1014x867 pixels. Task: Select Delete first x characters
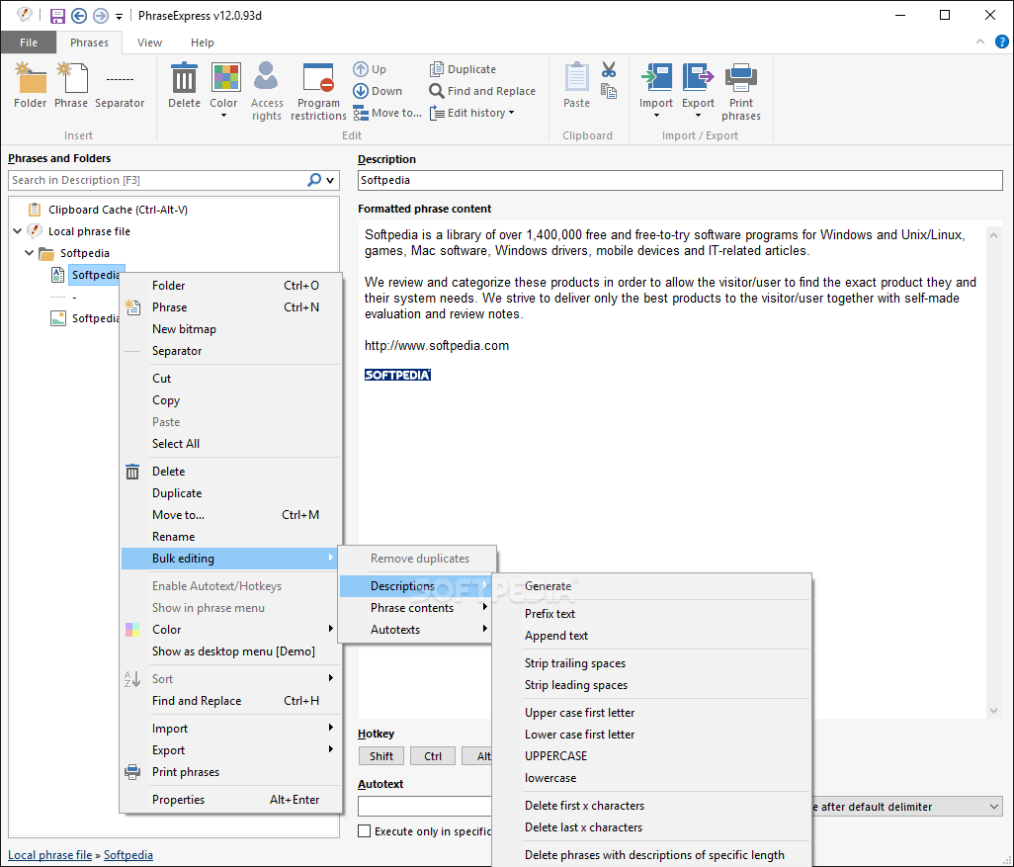pos(652,806)
